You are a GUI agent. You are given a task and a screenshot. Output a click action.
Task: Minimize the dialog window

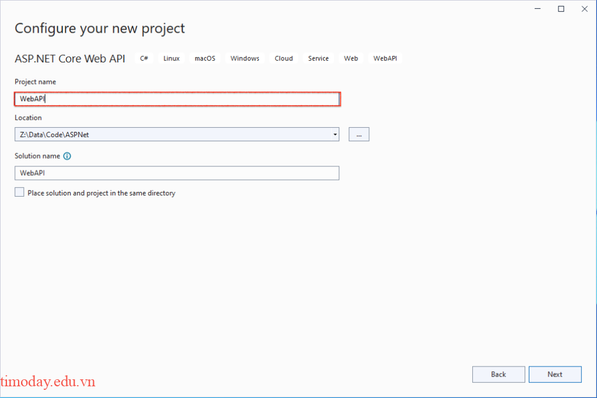click(x=537, y=9)
